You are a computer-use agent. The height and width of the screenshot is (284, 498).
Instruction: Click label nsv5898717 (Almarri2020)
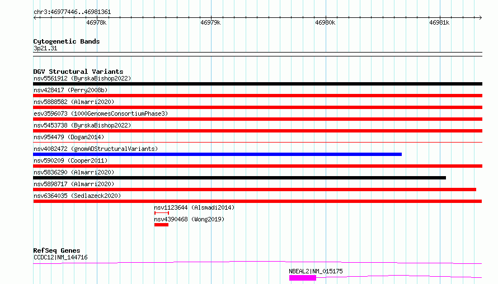click(74, 184)
